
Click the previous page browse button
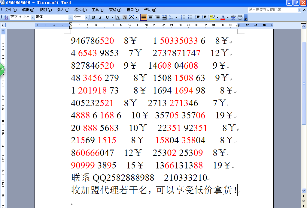click(x=303, y=196)
